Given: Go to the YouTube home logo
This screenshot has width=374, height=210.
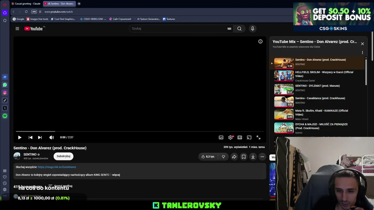Looking at the screenshot, I should coord(33,29).
